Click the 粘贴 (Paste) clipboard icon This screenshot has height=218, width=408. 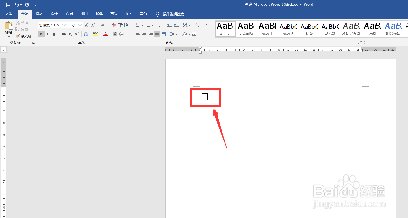[9, 26]
